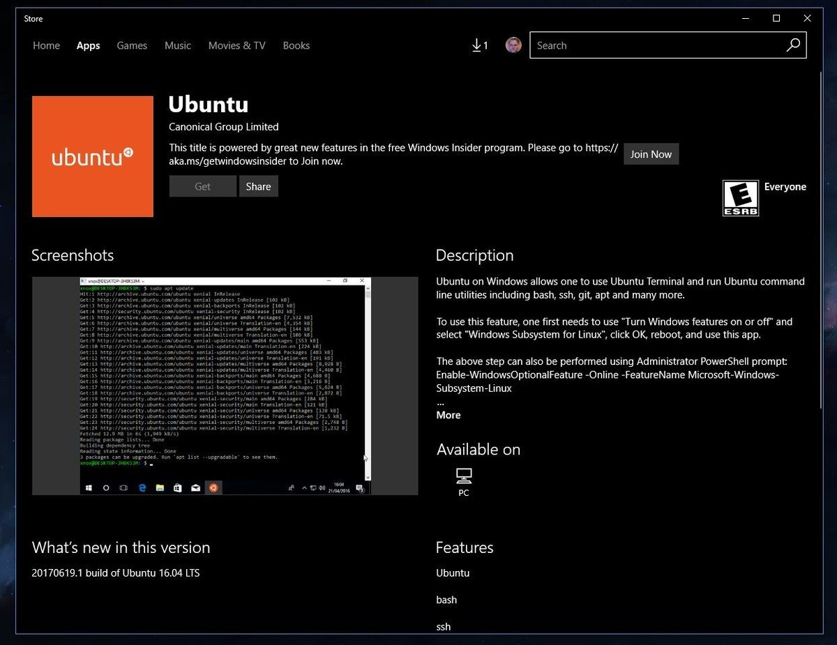
Task: Go to the Home tab
Action: click(46, 45)
